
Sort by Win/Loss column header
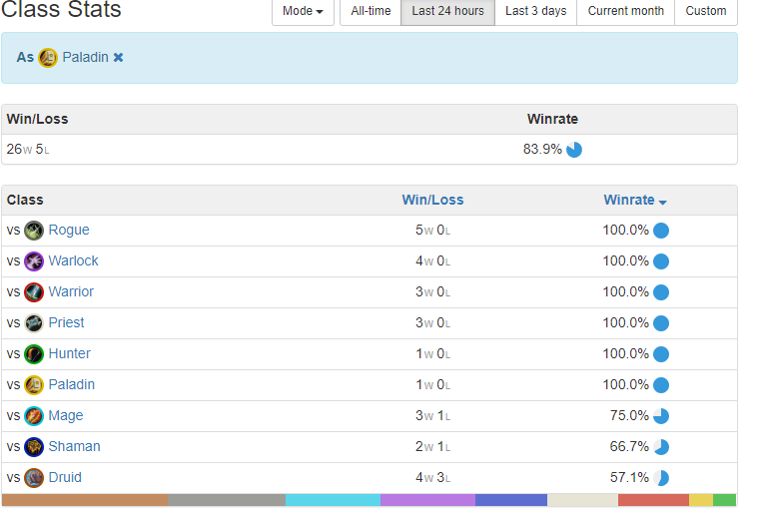coord(432,200)
